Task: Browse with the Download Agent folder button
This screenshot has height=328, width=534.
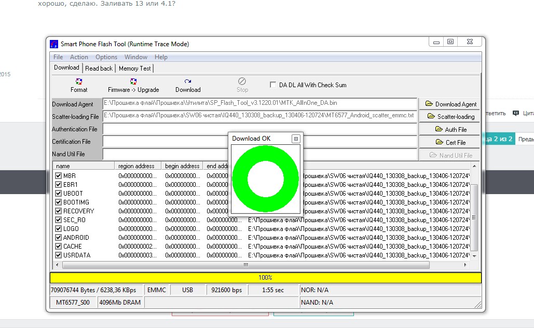Action: click(x=449, y=104)
